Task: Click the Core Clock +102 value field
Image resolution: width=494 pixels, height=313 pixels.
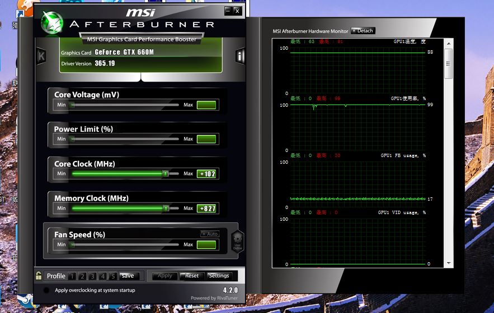Action: click(206, 173)
